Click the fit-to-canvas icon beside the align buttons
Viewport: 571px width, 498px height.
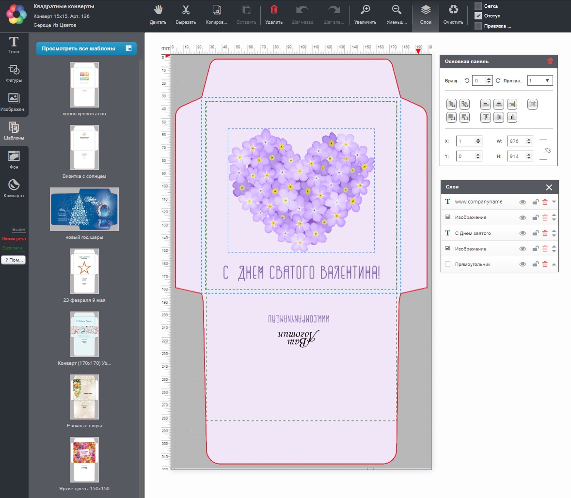coord(532,104)
